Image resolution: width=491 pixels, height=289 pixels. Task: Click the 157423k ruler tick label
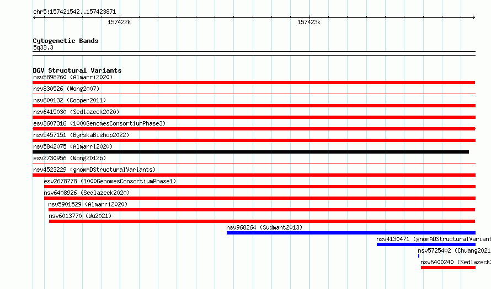[309, 22]
